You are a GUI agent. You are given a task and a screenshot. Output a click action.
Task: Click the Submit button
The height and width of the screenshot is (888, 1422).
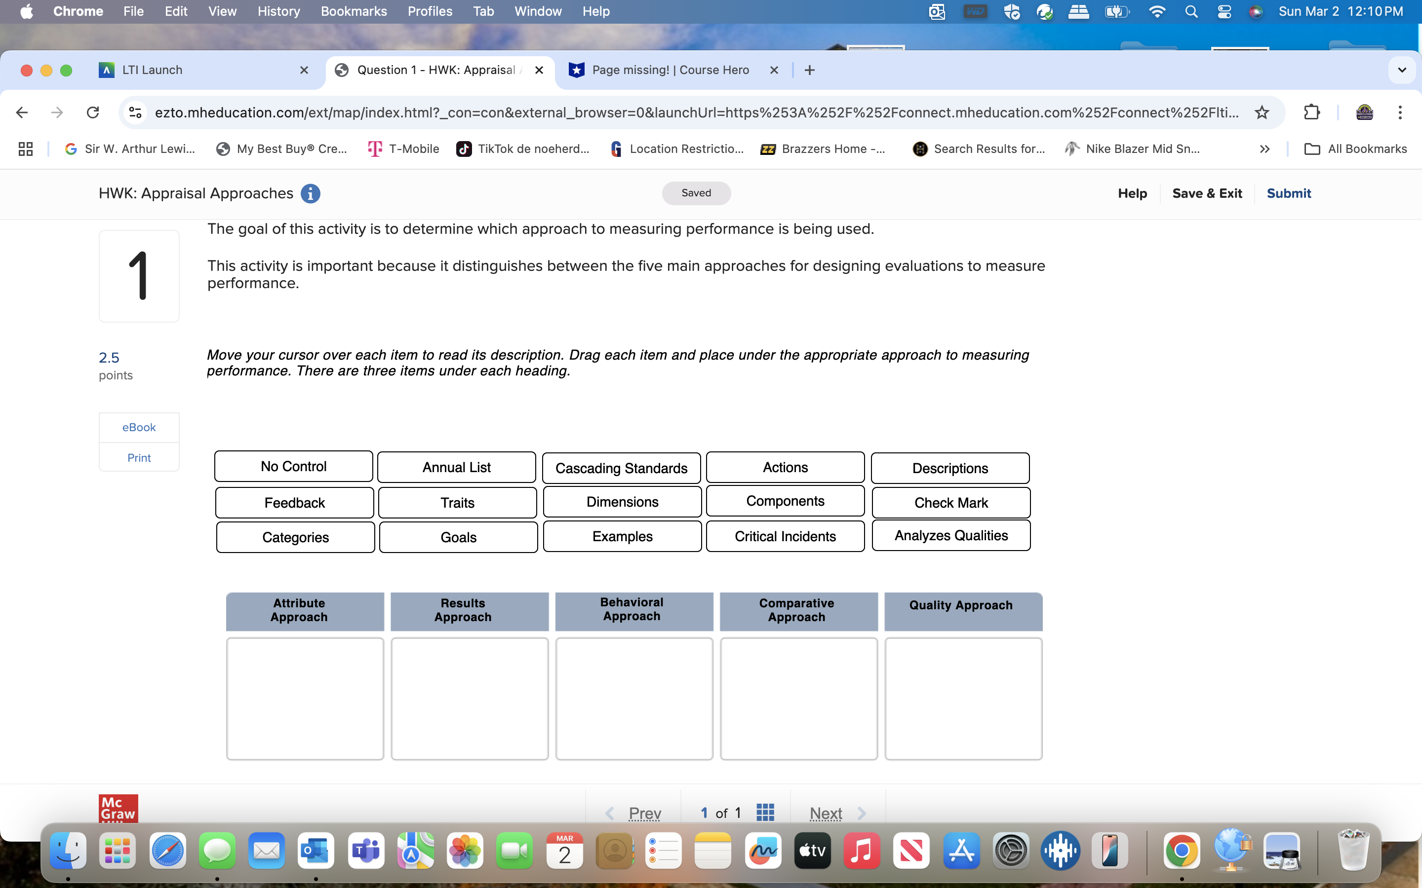click(1289, 192)
